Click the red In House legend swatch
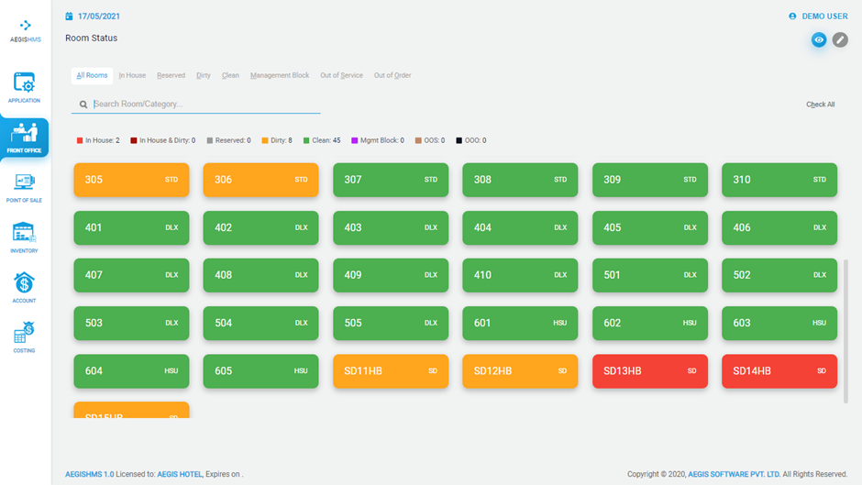Image resolution: width=862 pixels, height=485 pixels. pyautogui.click(x=80, y=141)
